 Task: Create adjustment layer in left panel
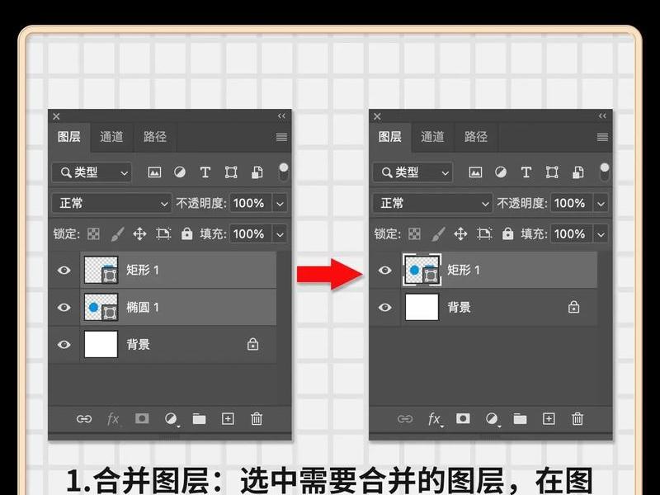[172, 419]
